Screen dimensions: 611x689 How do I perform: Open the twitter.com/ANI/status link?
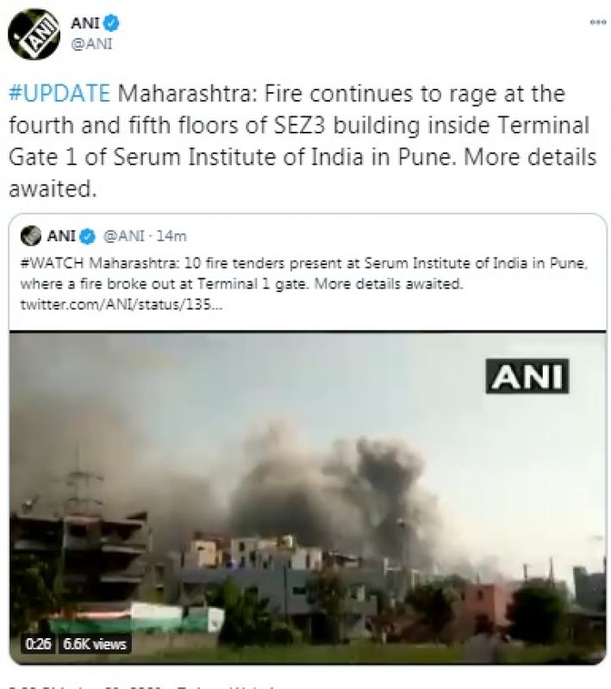[x=122, y=304]
